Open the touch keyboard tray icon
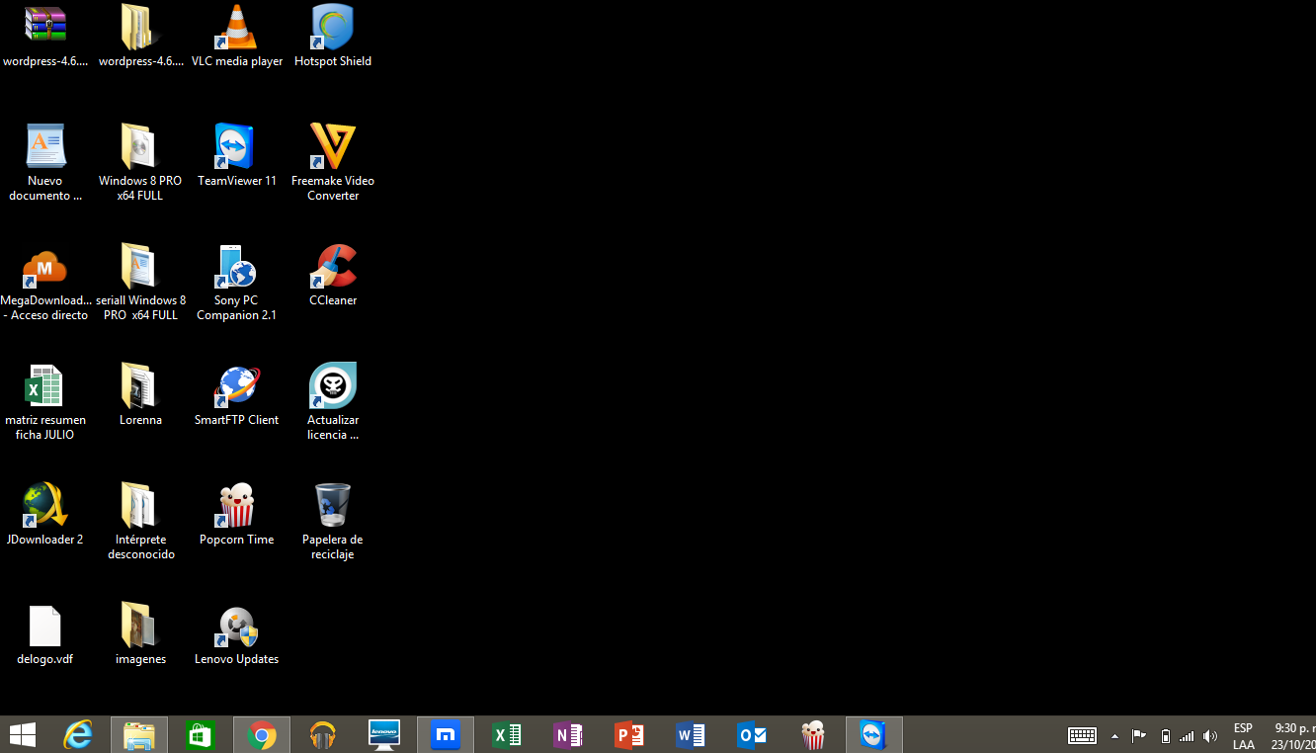 point(1082,736)
